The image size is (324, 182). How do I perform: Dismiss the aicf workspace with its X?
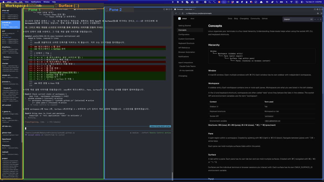[18, 31]
